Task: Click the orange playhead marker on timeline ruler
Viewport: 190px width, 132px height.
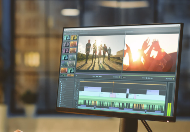Action: pyautogui.click(x=113, y=83)
